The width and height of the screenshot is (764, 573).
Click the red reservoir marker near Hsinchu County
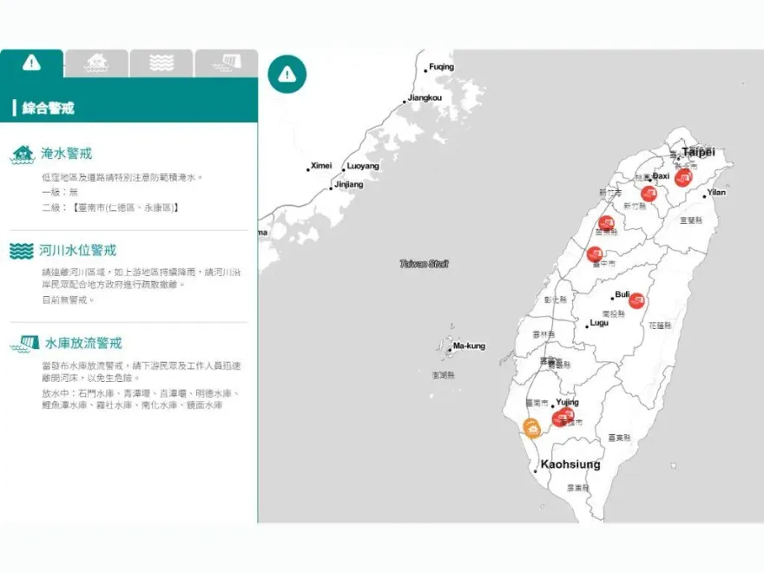click(x=649, y=192)
